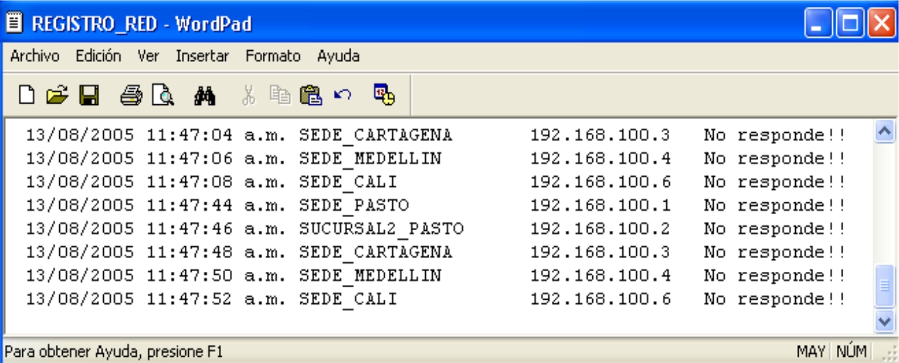The image size is (899, 363).
Task: Open the Formato menu
Action: (x=272, y=56)
